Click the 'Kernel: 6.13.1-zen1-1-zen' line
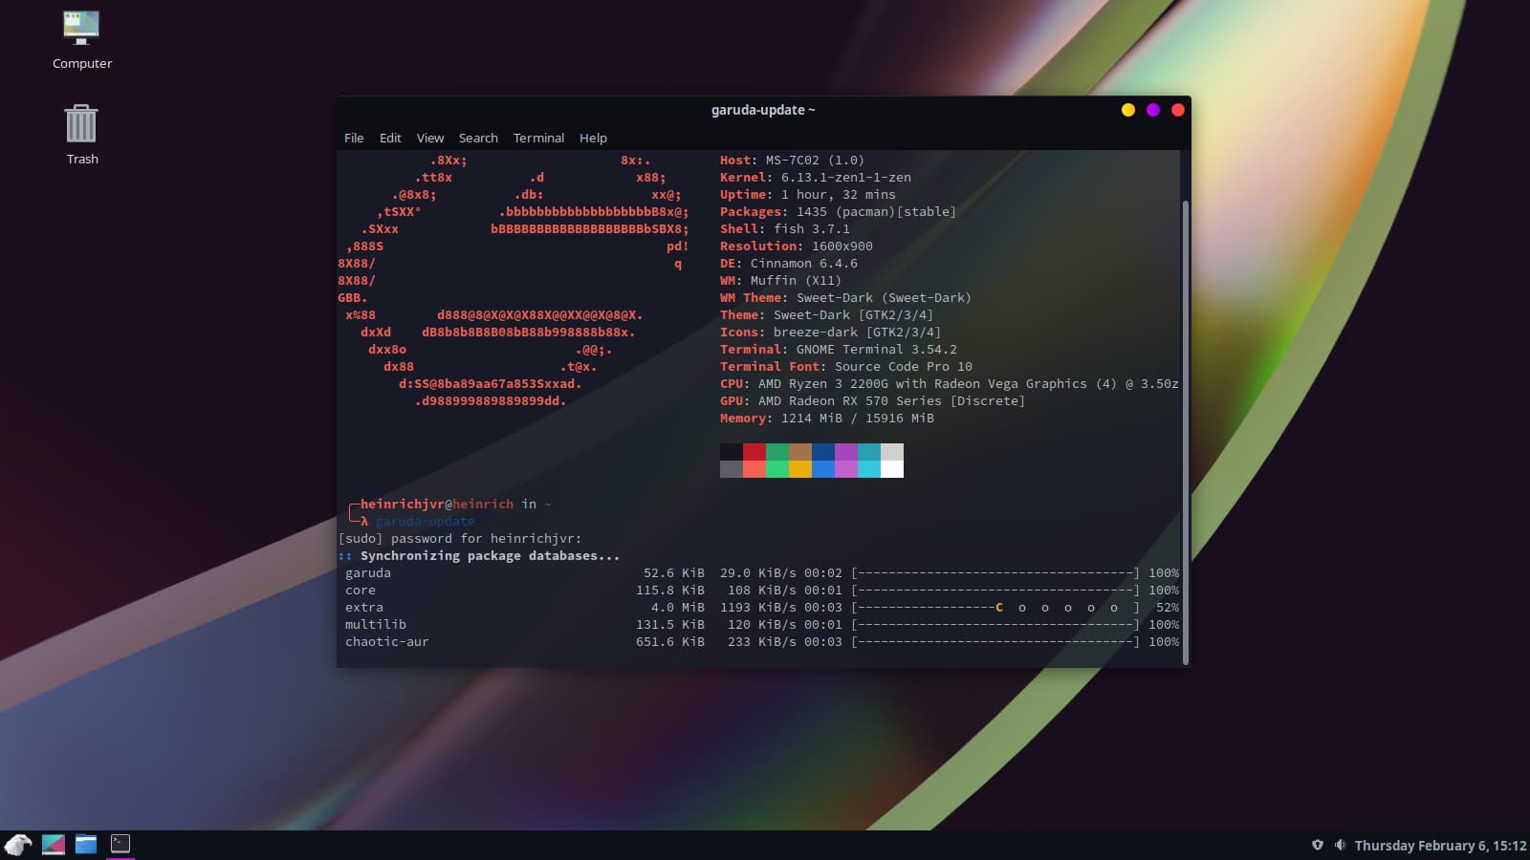The image size is (1530, 860). [816, 178]
